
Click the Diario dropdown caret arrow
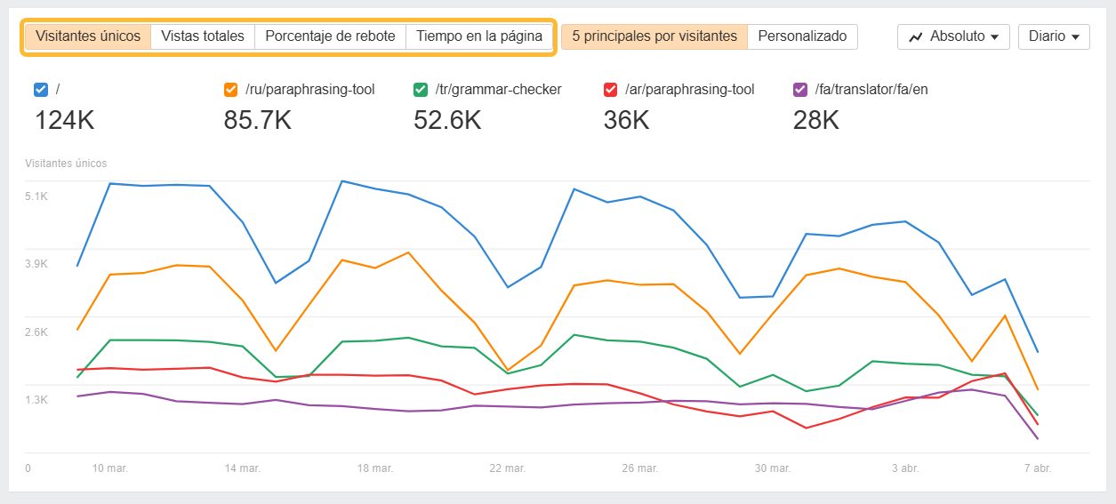pyautogui.click(x=1076, y=37)
